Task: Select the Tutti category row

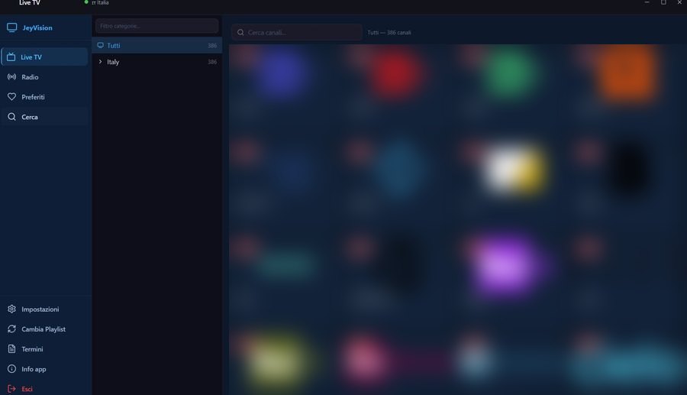Action: coord(156,46)
